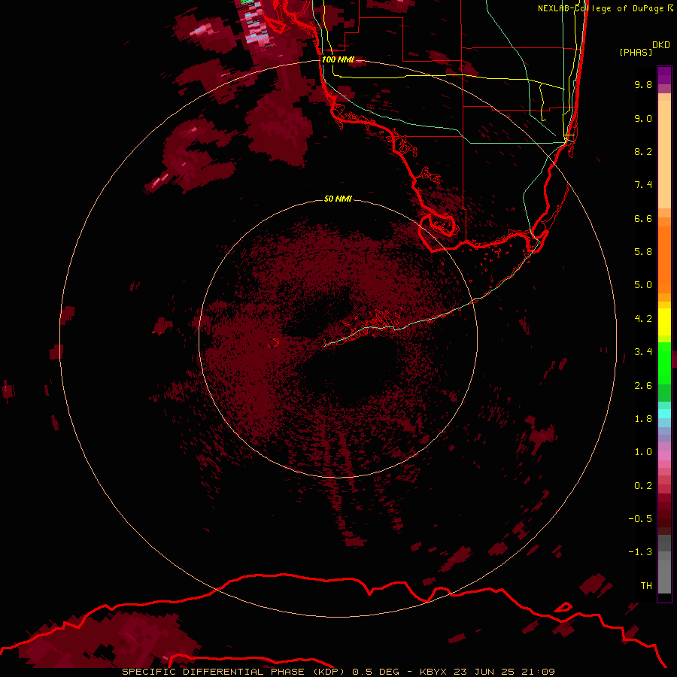Click the 100 NMI range ring label
677x677 pixels.
[x=338, y=59]
